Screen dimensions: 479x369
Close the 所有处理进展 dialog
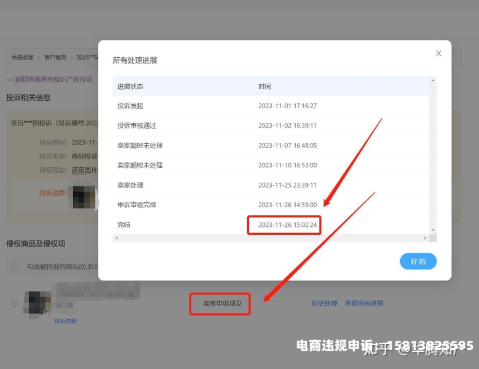[x=438, y=54]
